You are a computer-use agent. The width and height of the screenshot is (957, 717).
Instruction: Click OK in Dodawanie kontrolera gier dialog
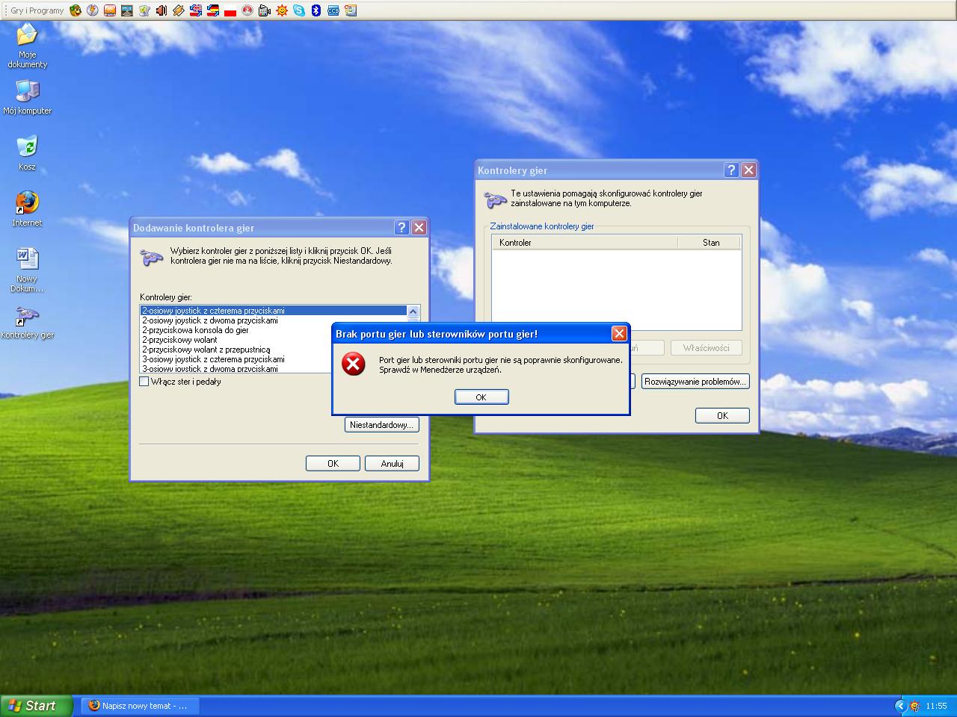point(333,464)
